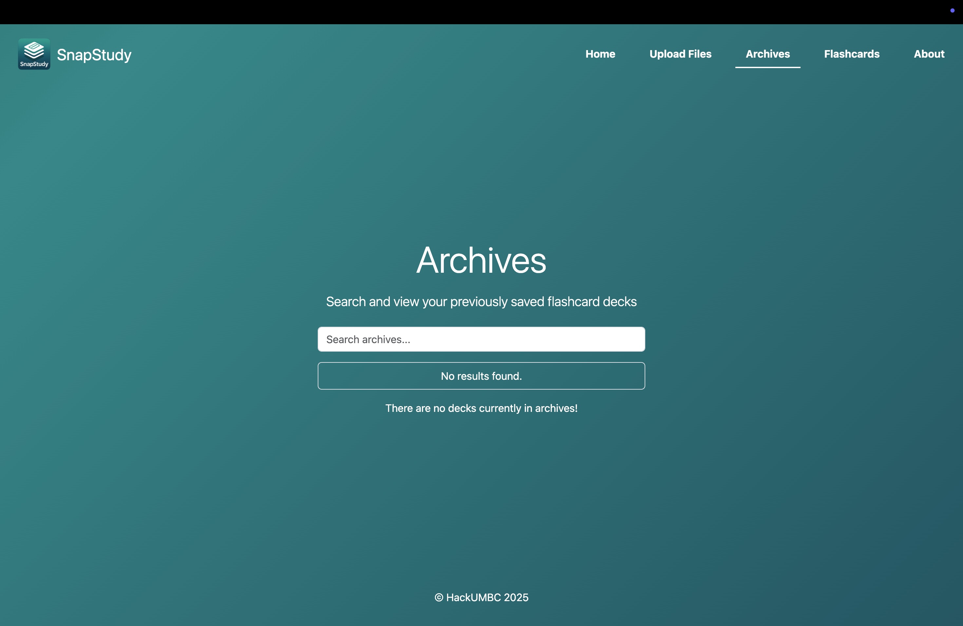Click the No results found box
This screenshot has height=626, width=963.
(x=481, y=376)
